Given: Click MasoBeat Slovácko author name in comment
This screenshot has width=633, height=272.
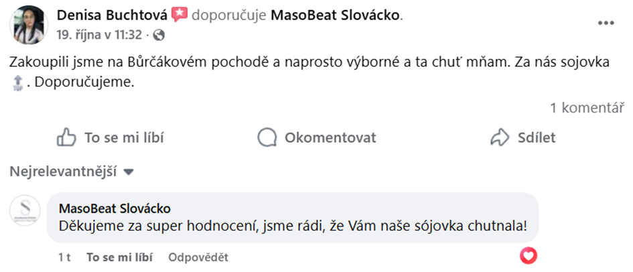Looking at the screenshot, I should (115, 208).
